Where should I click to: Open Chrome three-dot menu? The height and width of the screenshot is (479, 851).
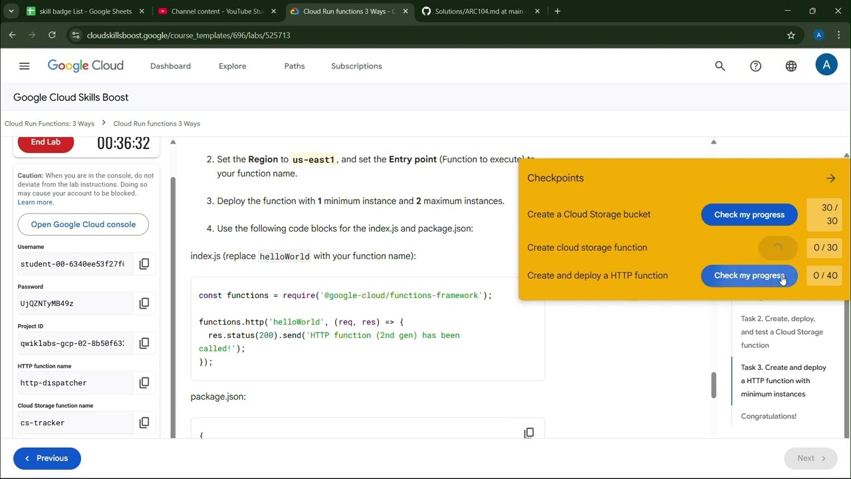839,35
